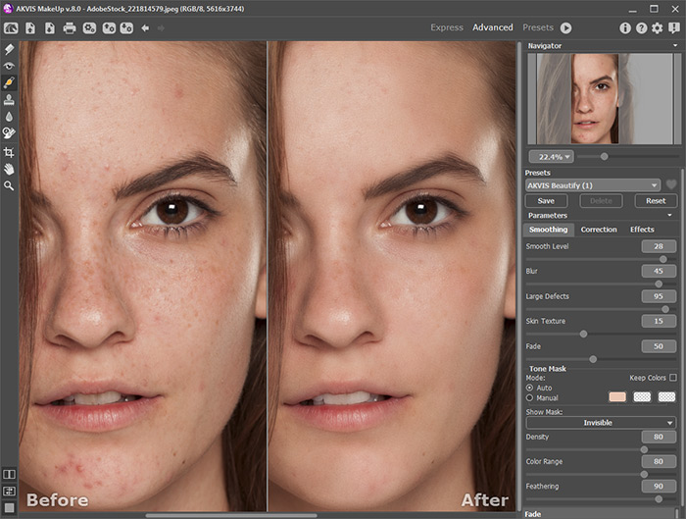This screenshot has width=686, height=519.
Task: Select Auto tone mask mode
Action: (x=530, y=388)
